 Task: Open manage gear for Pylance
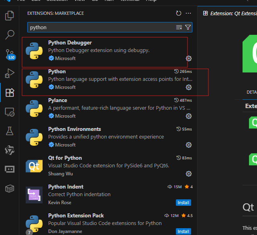pyautogui.click(x=189, y=116)
